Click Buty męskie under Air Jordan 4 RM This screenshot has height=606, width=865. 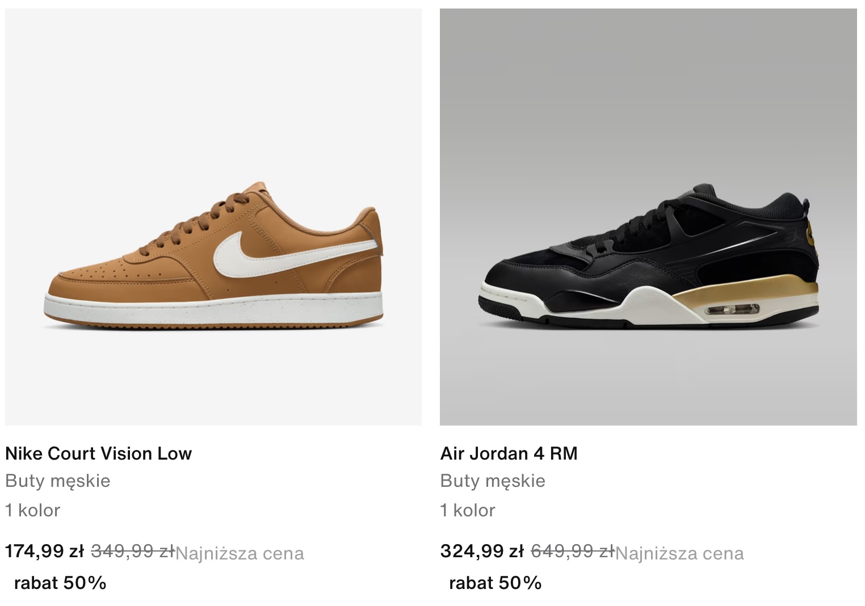pyautogui.click(x=493, y=481)
